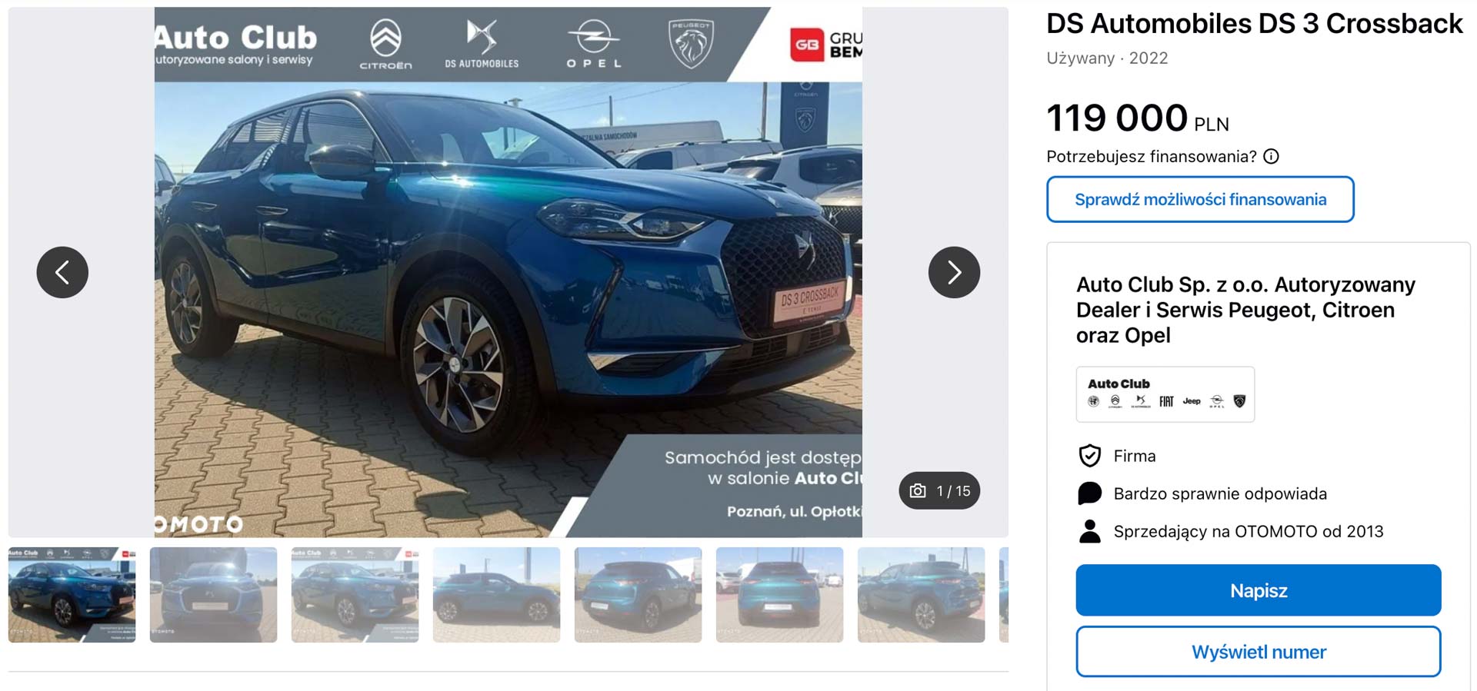The height and width of the screenshot is (691, 1477).
Task: Click the financing info circle icon
Action: point(1271,157)
